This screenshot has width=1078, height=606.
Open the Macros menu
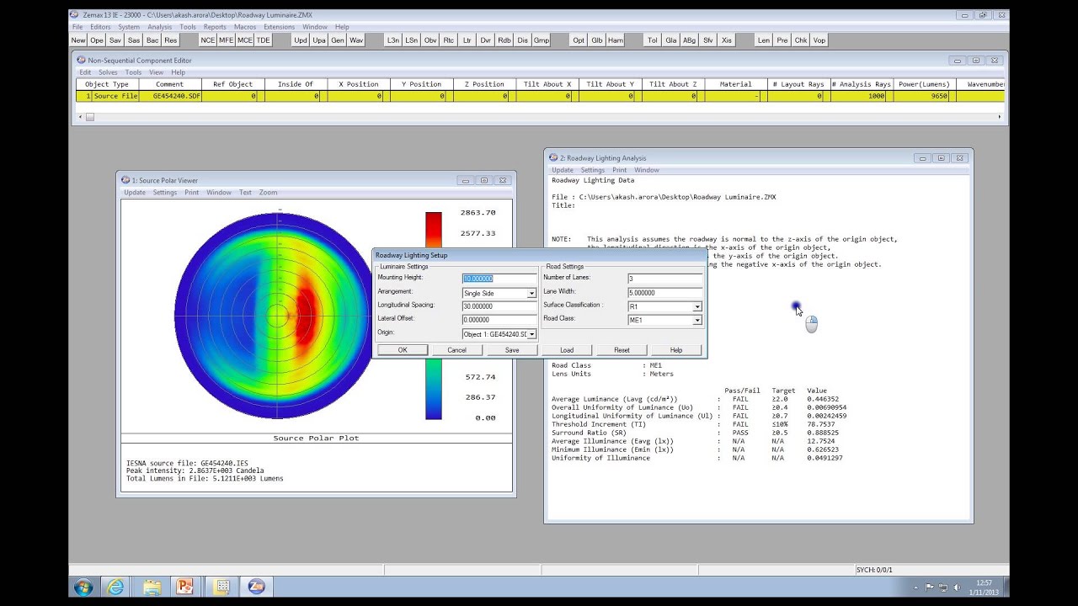pos(244,27)
